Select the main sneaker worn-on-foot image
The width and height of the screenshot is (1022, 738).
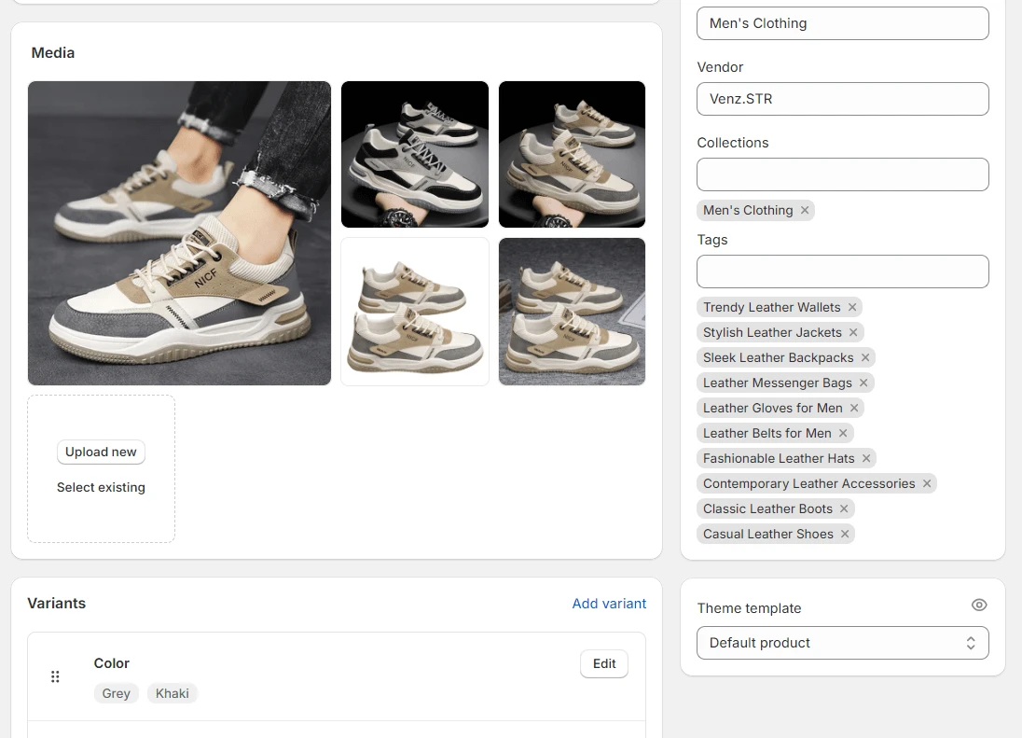179,233
